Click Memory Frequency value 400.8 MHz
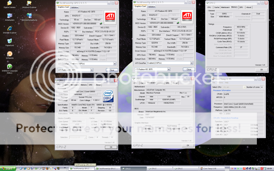The width and height of the screenshot is (274, 171). [x=241, y=27]
